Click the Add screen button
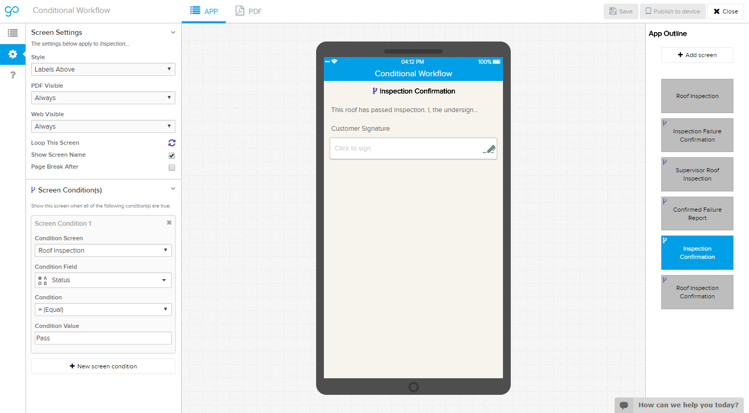Viewport: 749px width, 413px height. click(697, 55)
